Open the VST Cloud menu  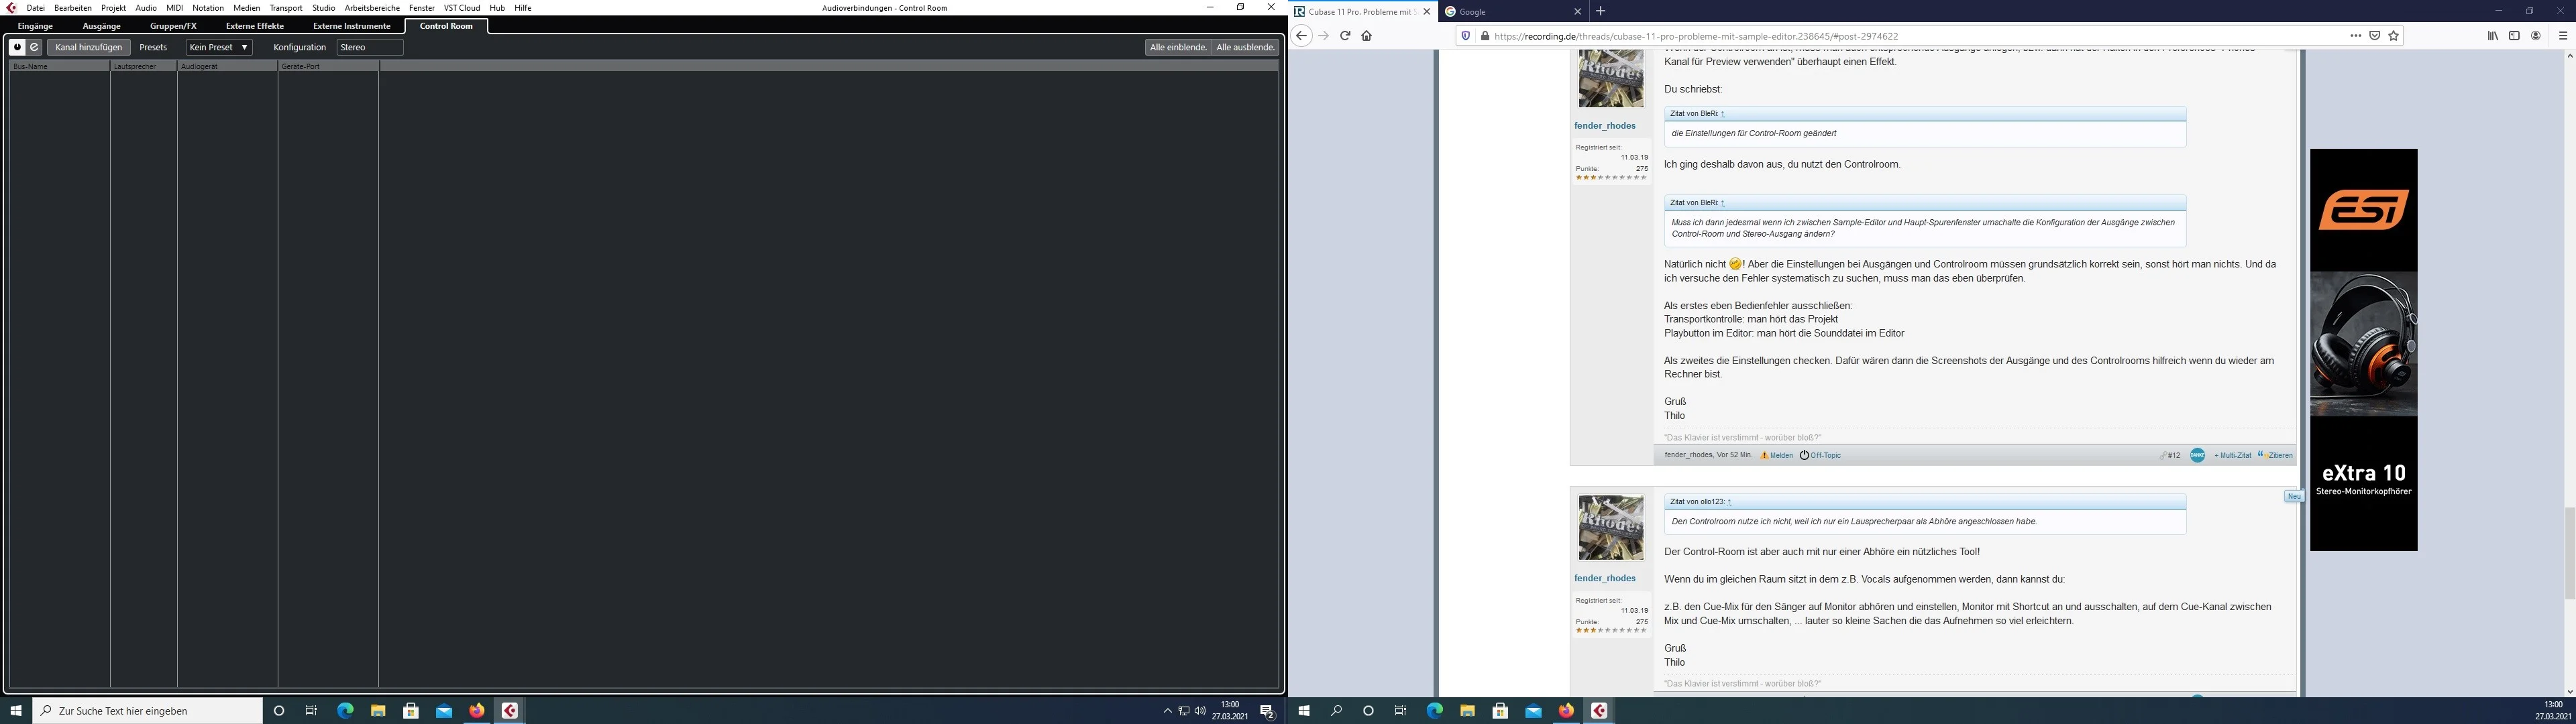coord(462,8)
